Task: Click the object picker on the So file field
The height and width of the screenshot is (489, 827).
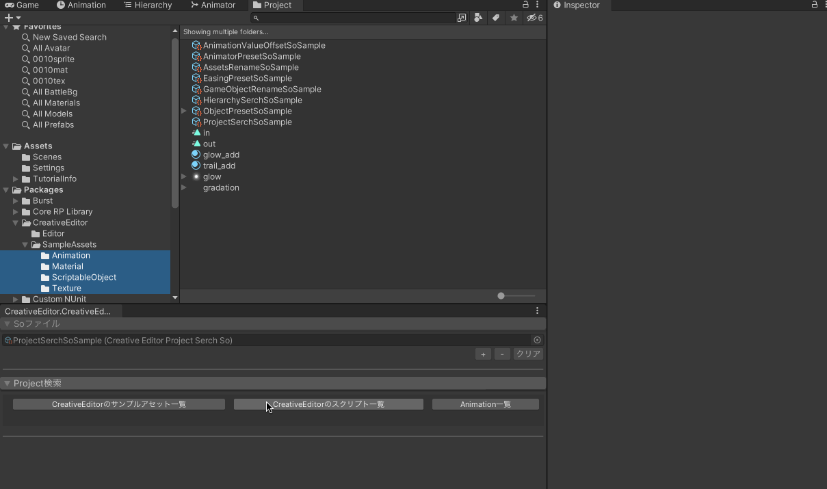Action: point(537,340)
